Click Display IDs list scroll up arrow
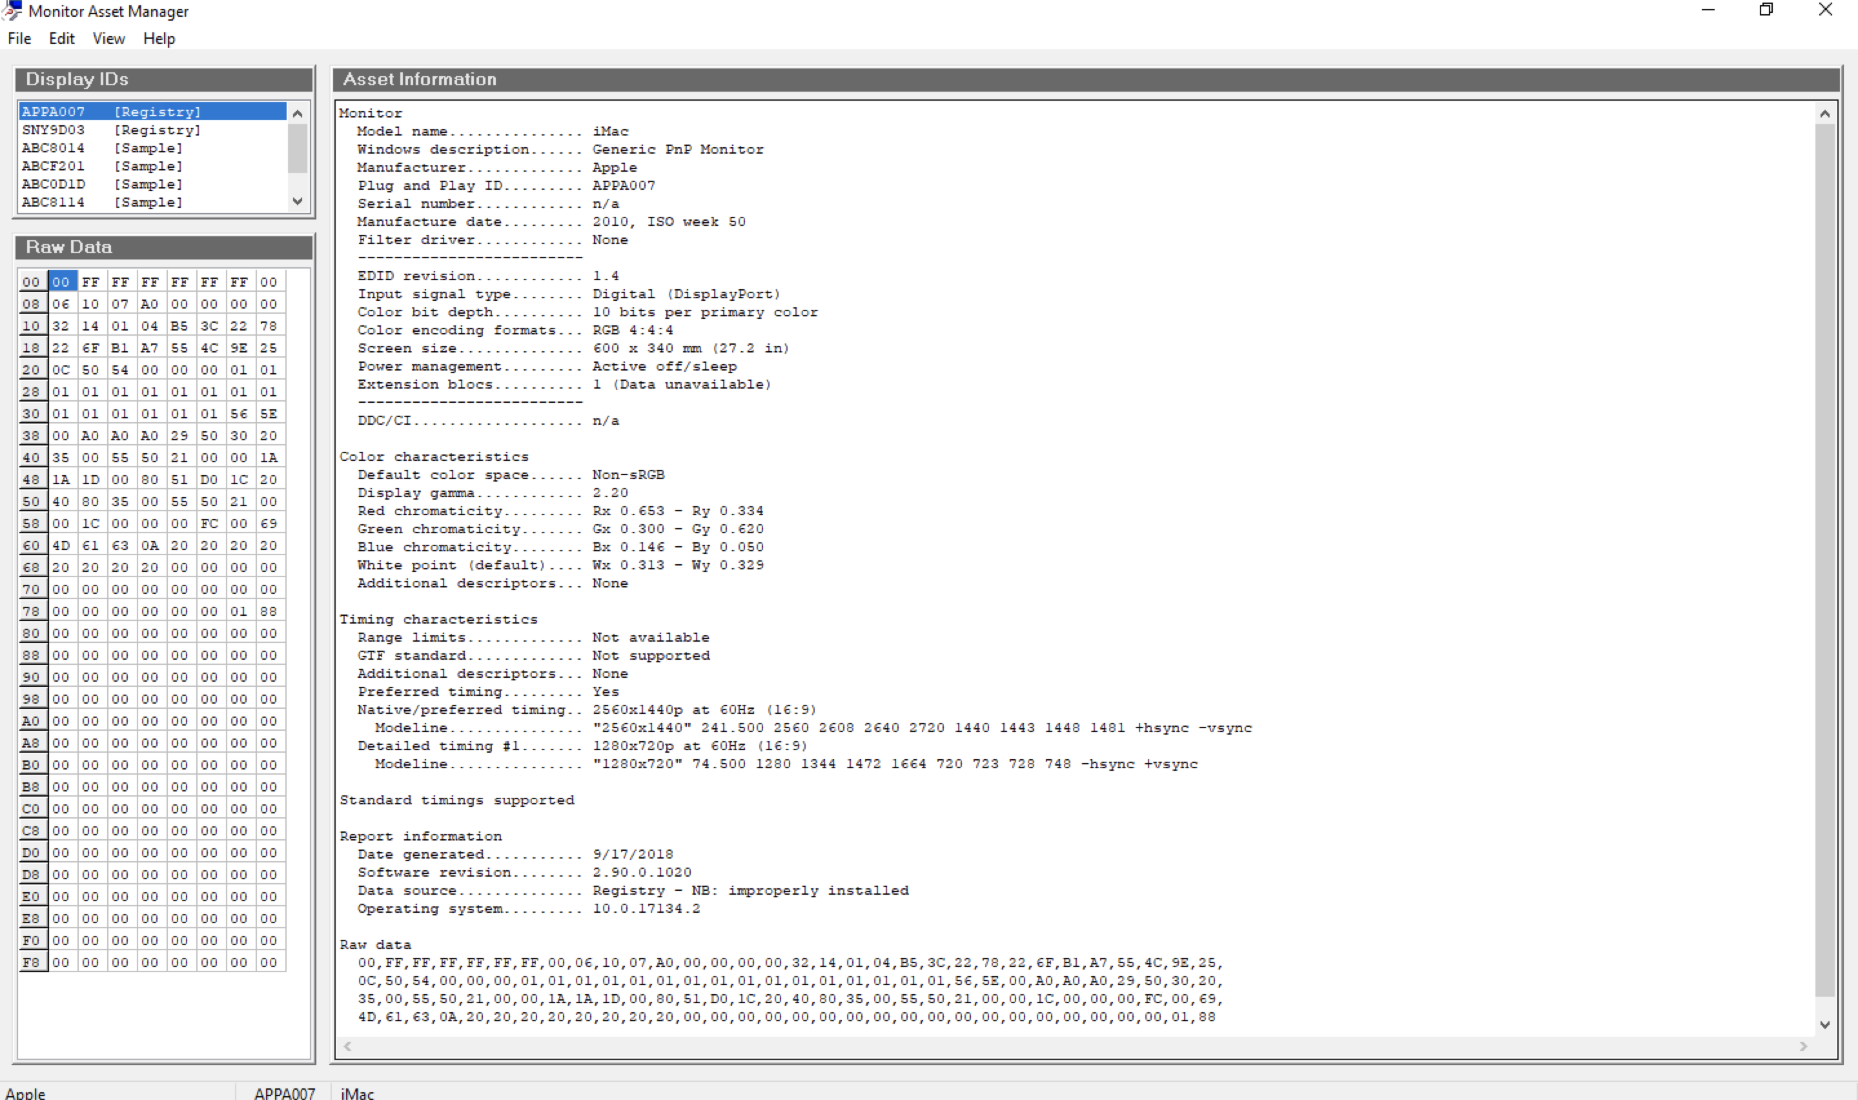The height and width of the screenshot is (1100, 1858). click(298, 114)
